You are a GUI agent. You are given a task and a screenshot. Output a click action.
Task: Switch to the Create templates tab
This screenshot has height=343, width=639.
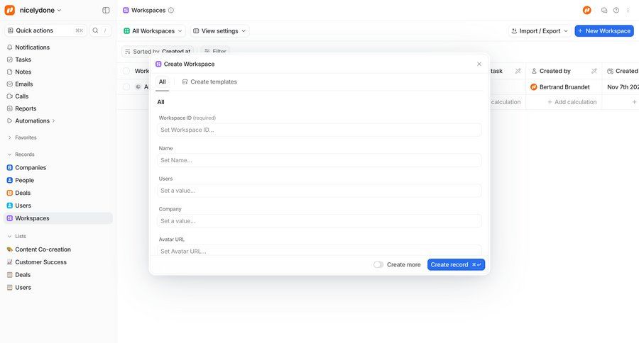(x=209, y=81)
